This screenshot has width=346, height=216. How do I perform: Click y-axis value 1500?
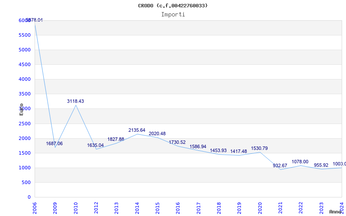click(x=25, y=153)
